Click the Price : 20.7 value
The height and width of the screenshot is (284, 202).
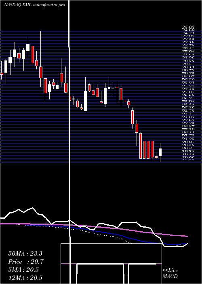[26, 262]
